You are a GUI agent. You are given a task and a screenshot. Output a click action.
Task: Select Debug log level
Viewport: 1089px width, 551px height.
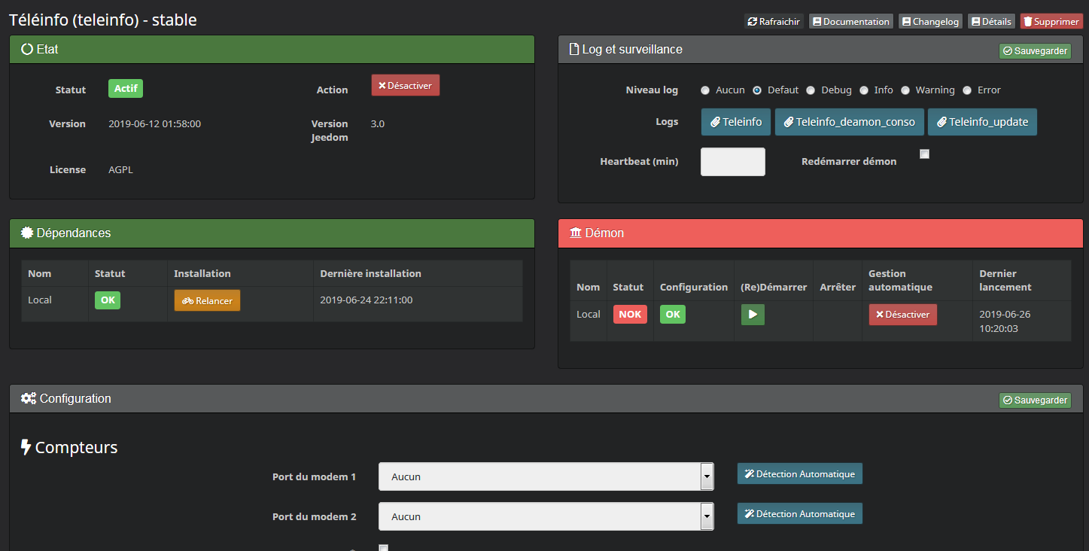click(811, 90)
